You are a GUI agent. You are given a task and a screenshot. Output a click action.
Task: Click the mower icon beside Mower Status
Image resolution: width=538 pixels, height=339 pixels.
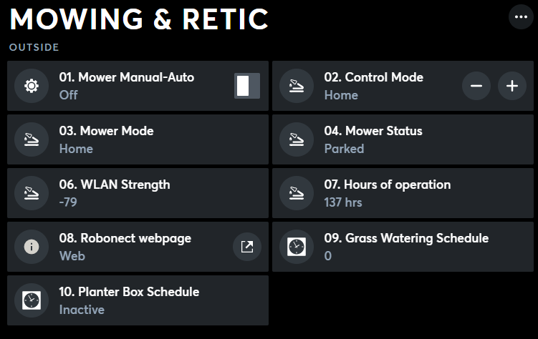[296, 139]
